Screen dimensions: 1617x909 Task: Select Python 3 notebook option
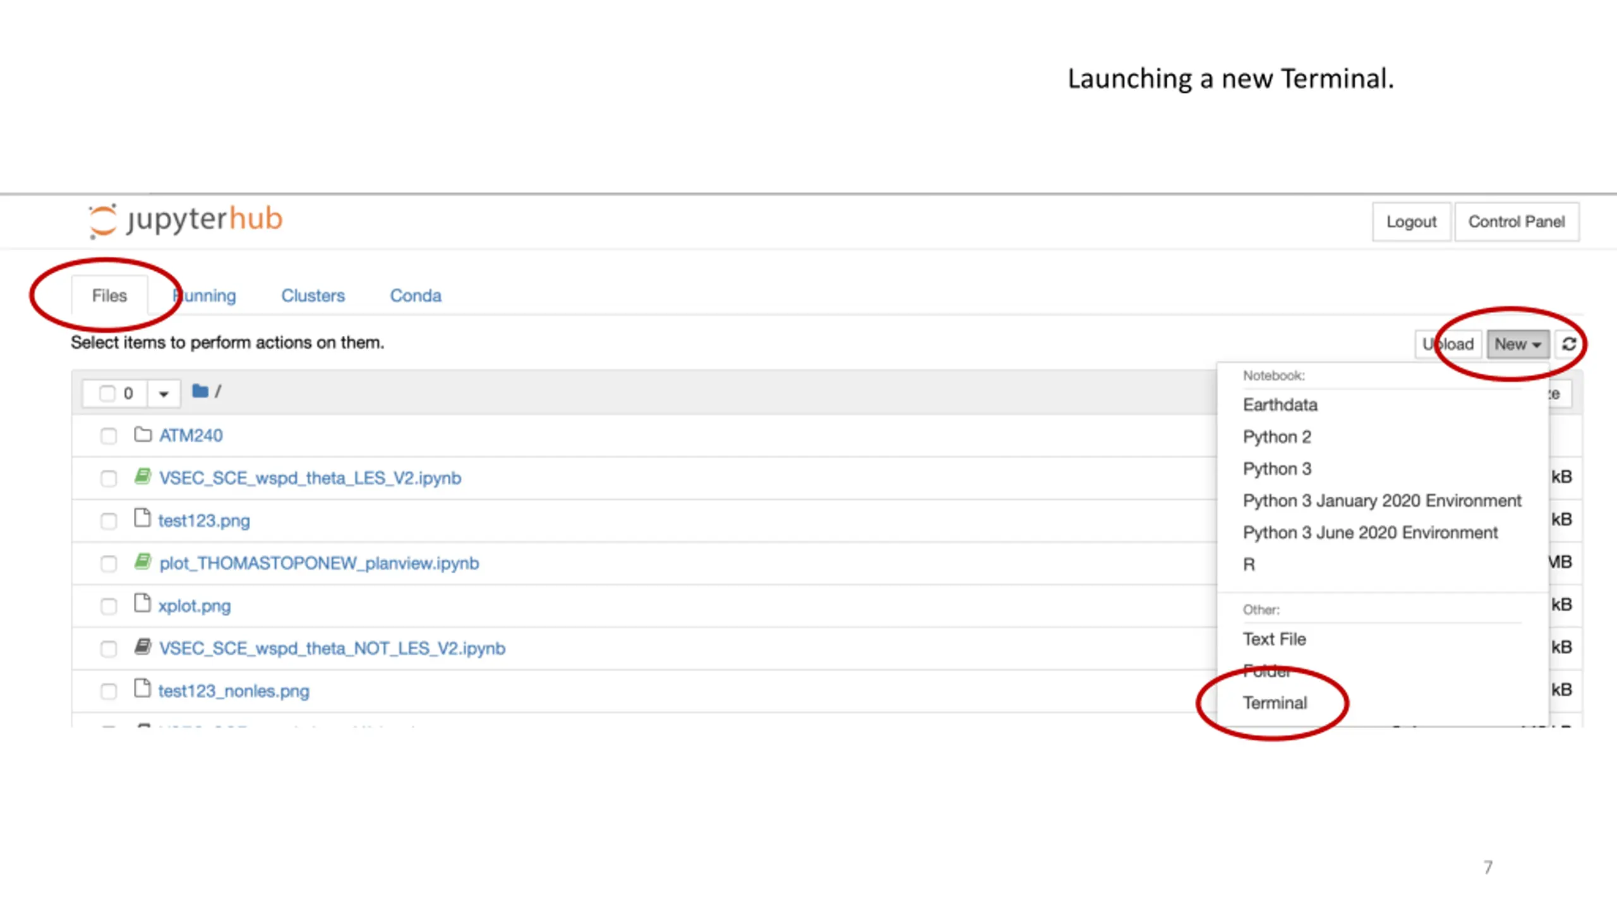(x=1277, y=468)
